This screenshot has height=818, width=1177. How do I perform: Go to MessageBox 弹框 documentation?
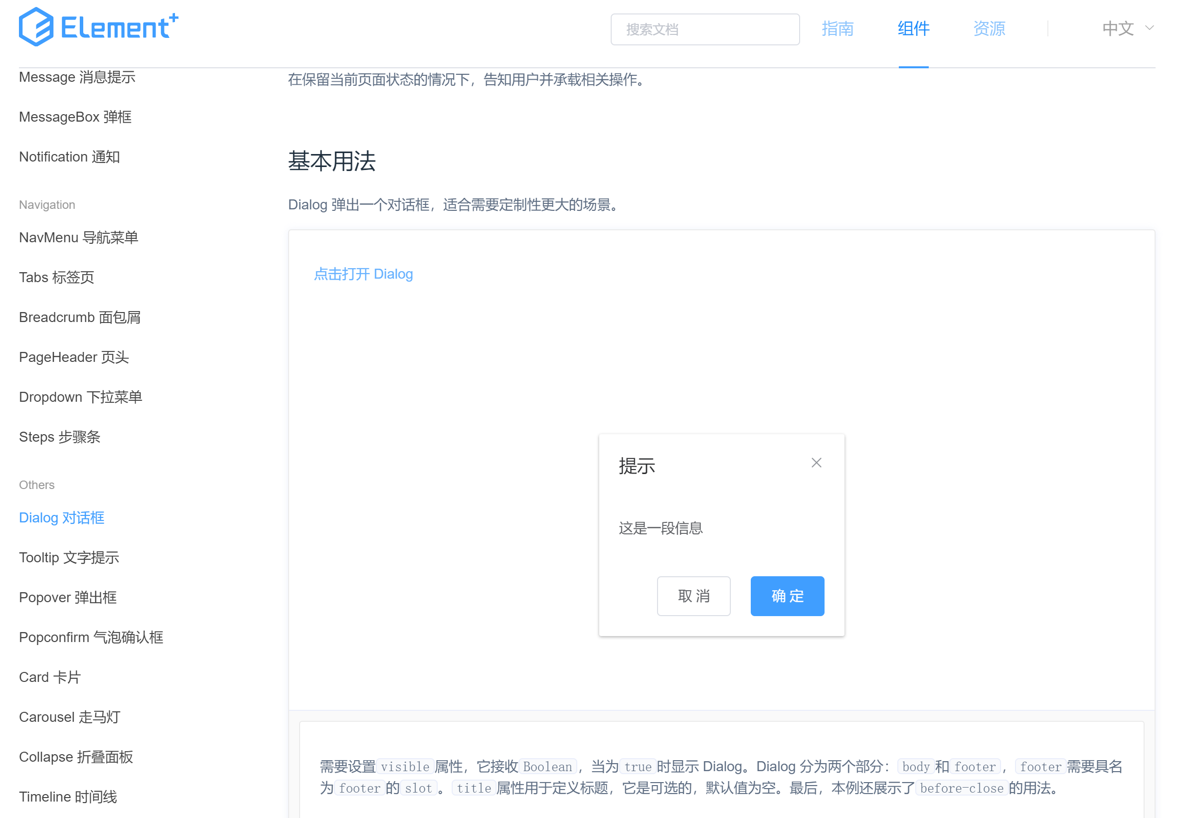point(75,117)
